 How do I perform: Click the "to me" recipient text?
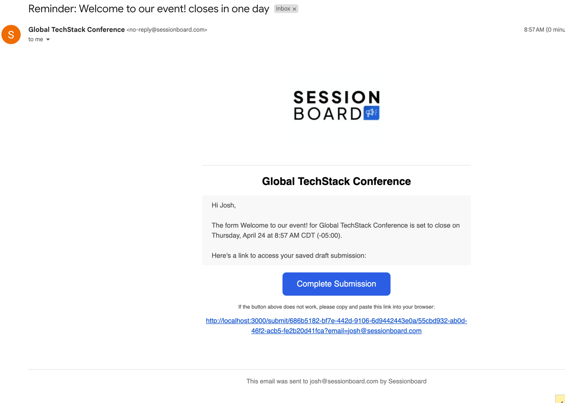point(35,39)
